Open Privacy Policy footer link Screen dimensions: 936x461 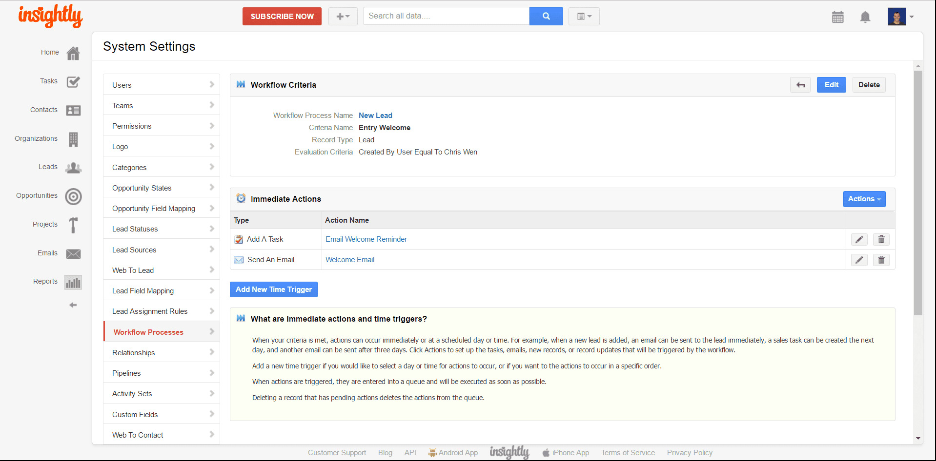(x=690, y=453)
